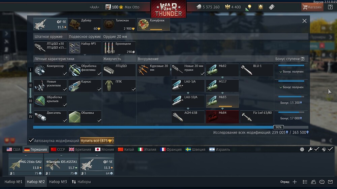Viewport: 337px width, 189px height.
Task: Click the Flz Lwf 63/80 missile module
Action: point(256,117)
